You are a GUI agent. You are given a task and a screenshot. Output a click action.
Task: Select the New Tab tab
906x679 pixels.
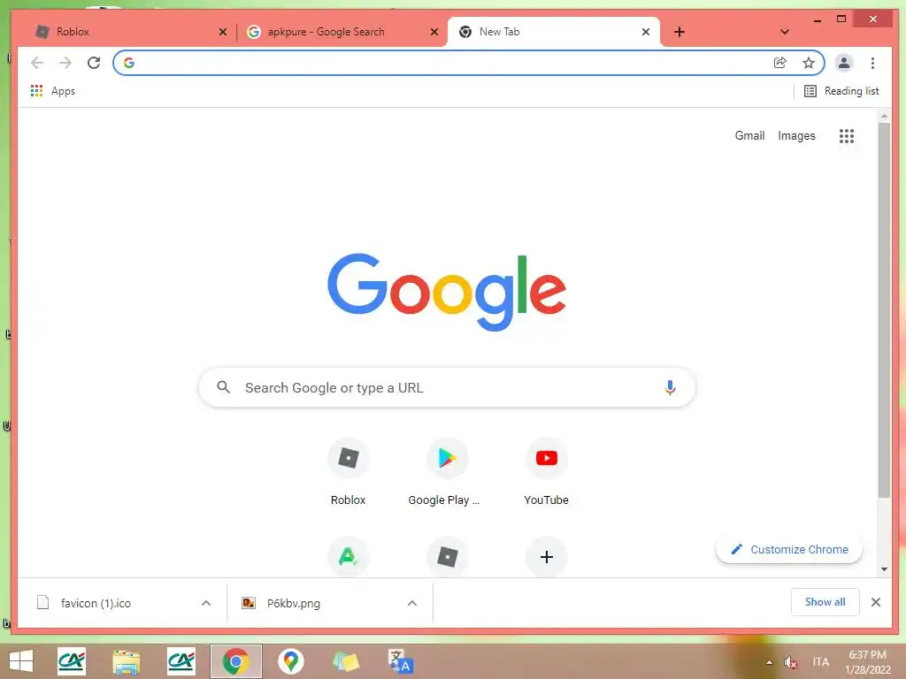coord(553,32)
